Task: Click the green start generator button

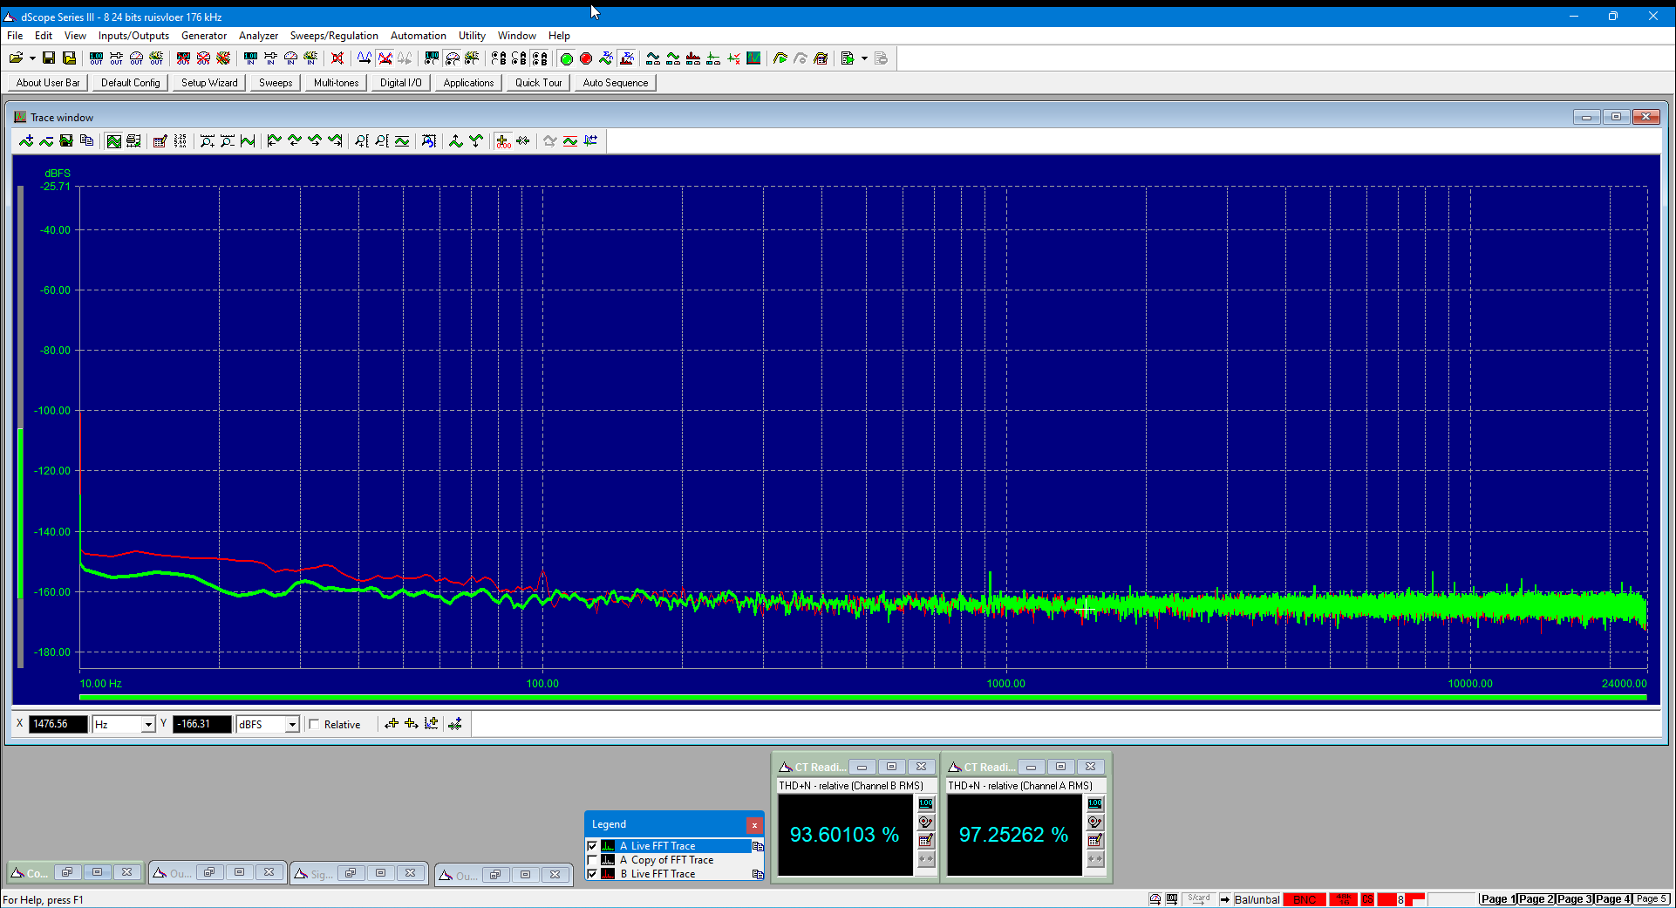Action: coord(566,58)
